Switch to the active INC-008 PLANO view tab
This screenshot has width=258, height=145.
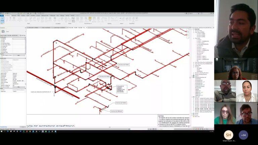click(x=77, y=28)
